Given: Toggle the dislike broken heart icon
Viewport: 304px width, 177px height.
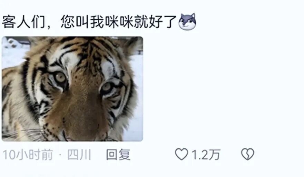Looking at the screenshot, I should pyautogui.click(x=247, y=154).
